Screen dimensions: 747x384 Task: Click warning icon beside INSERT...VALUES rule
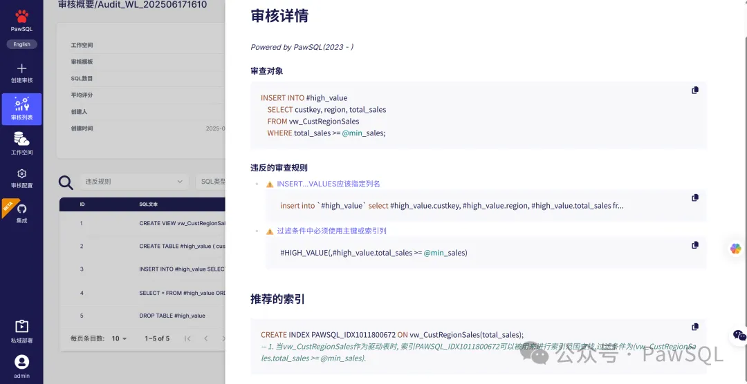[270, 184]
